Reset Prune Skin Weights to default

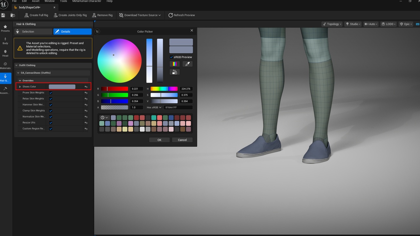click(86, 93)
